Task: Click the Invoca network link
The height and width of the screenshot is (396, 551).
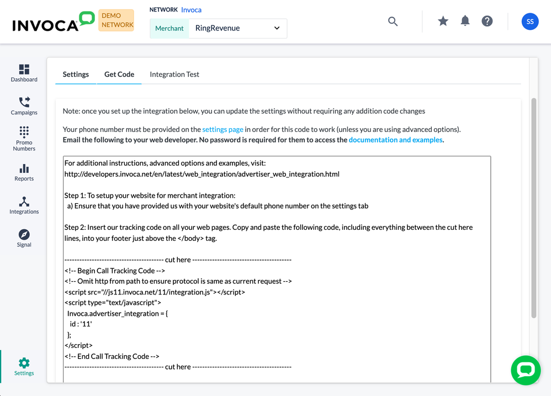Action: click(191, 10)
